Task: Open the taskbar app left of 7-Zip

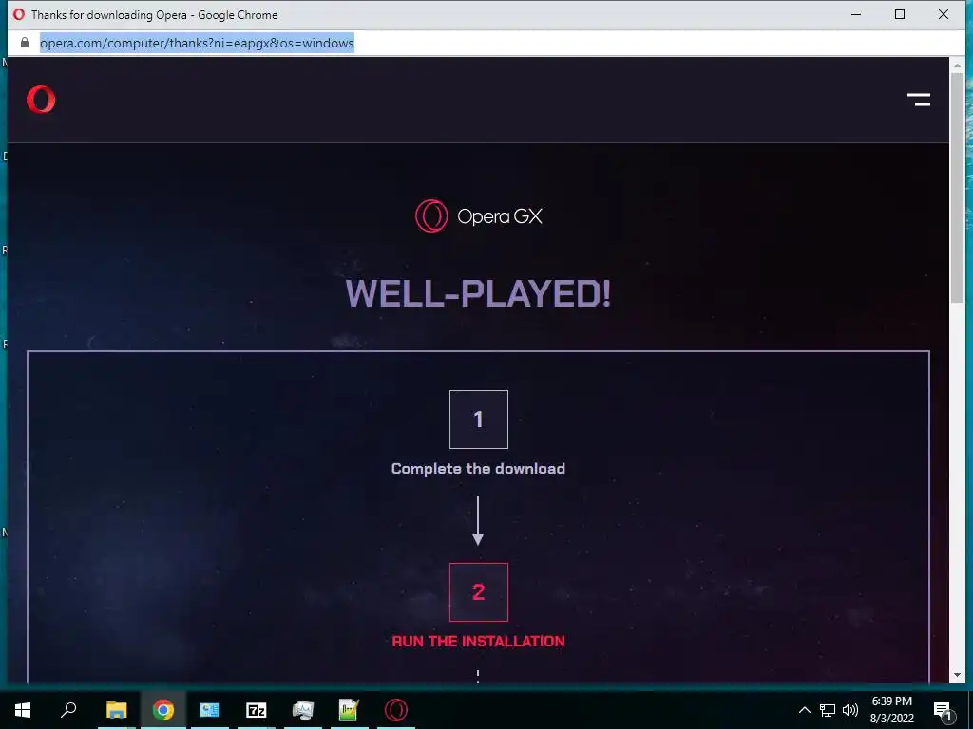Action: coord(210,710)
